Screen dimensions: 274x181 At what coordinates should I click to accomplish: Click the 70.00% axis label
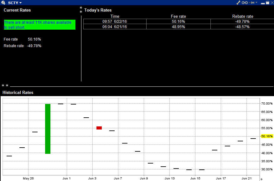pos(267,104)
